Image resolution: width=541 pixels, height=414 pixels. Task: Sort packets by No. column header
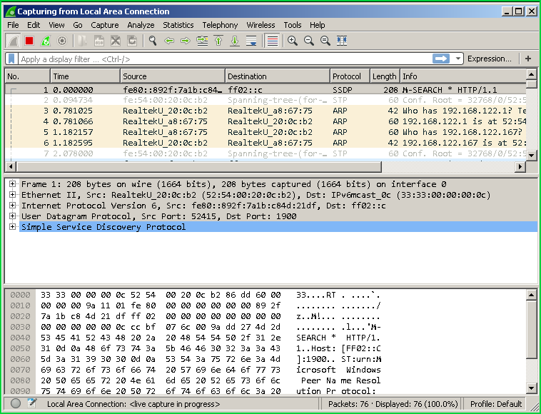point(28,76)
